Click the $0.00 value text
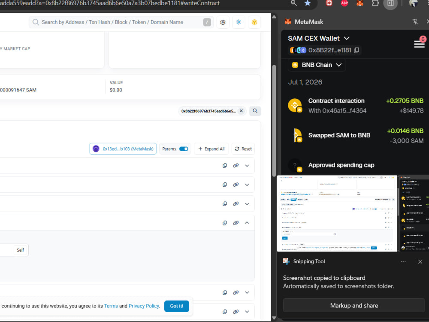The width and height of the screenshot is (429, 322). click(x=116, y=90)
